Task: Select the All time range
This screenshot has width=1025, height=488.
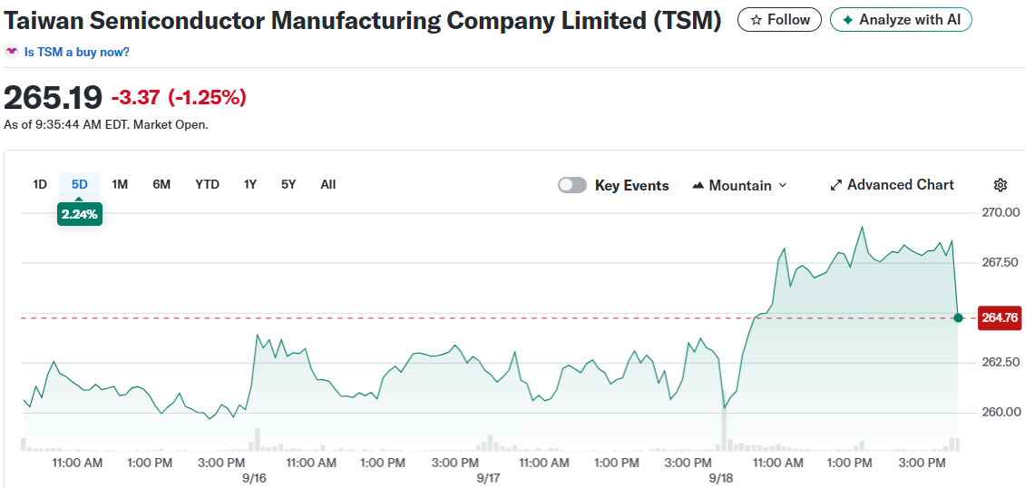Action: [x=328, y=185]
